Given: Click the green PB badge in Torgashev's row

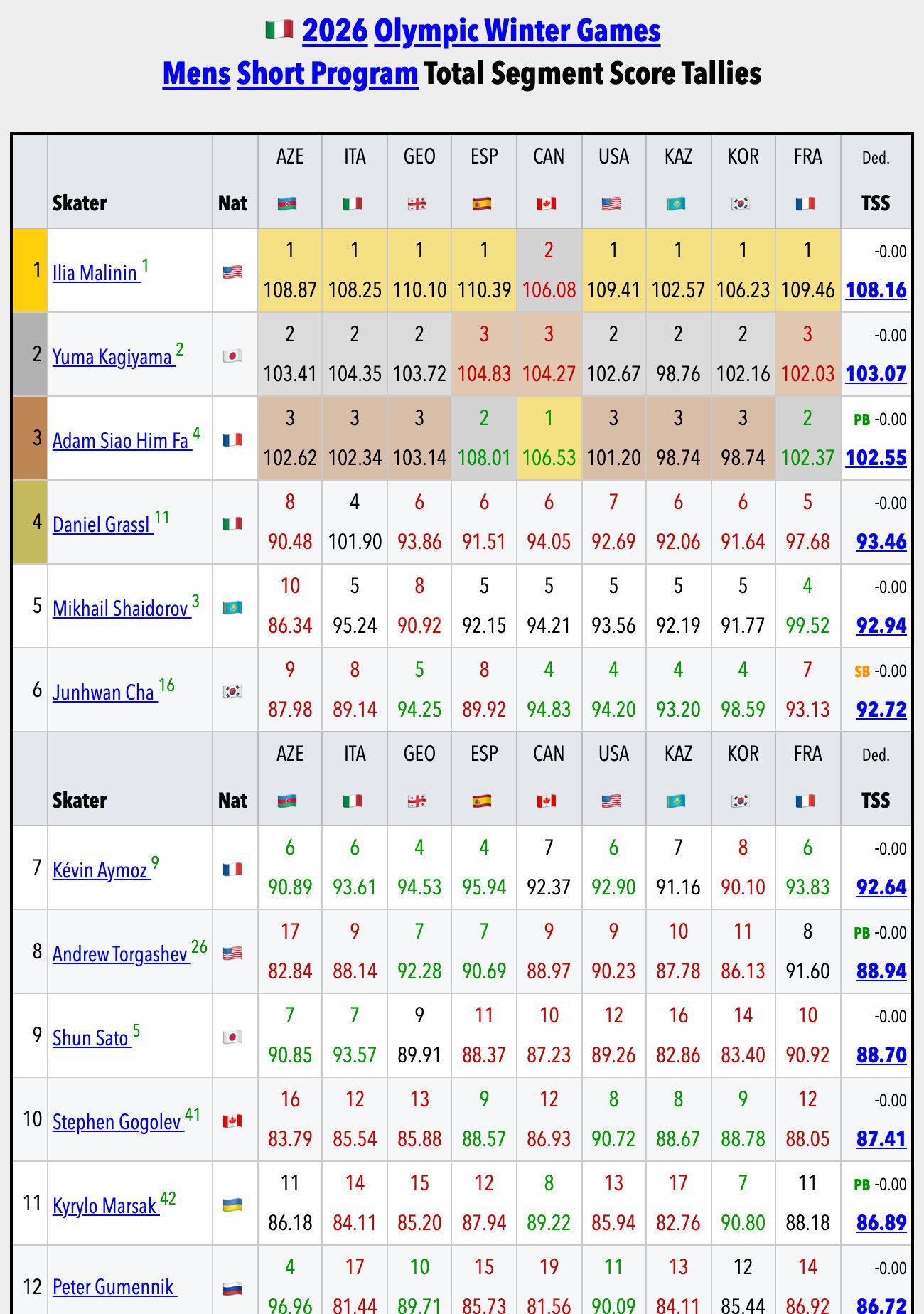Looking at the screenshot, I should pyautogui.click(x=861, y=933).
